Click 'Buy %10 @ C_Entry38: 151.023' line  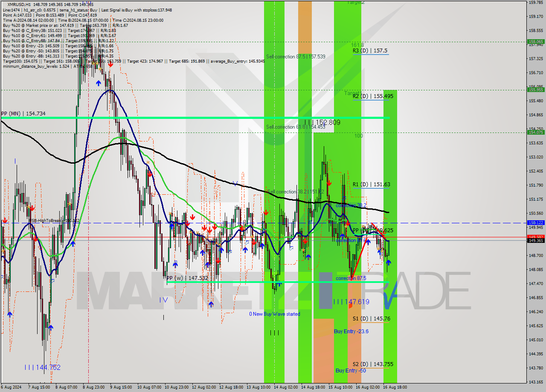[x=32, y=30]
